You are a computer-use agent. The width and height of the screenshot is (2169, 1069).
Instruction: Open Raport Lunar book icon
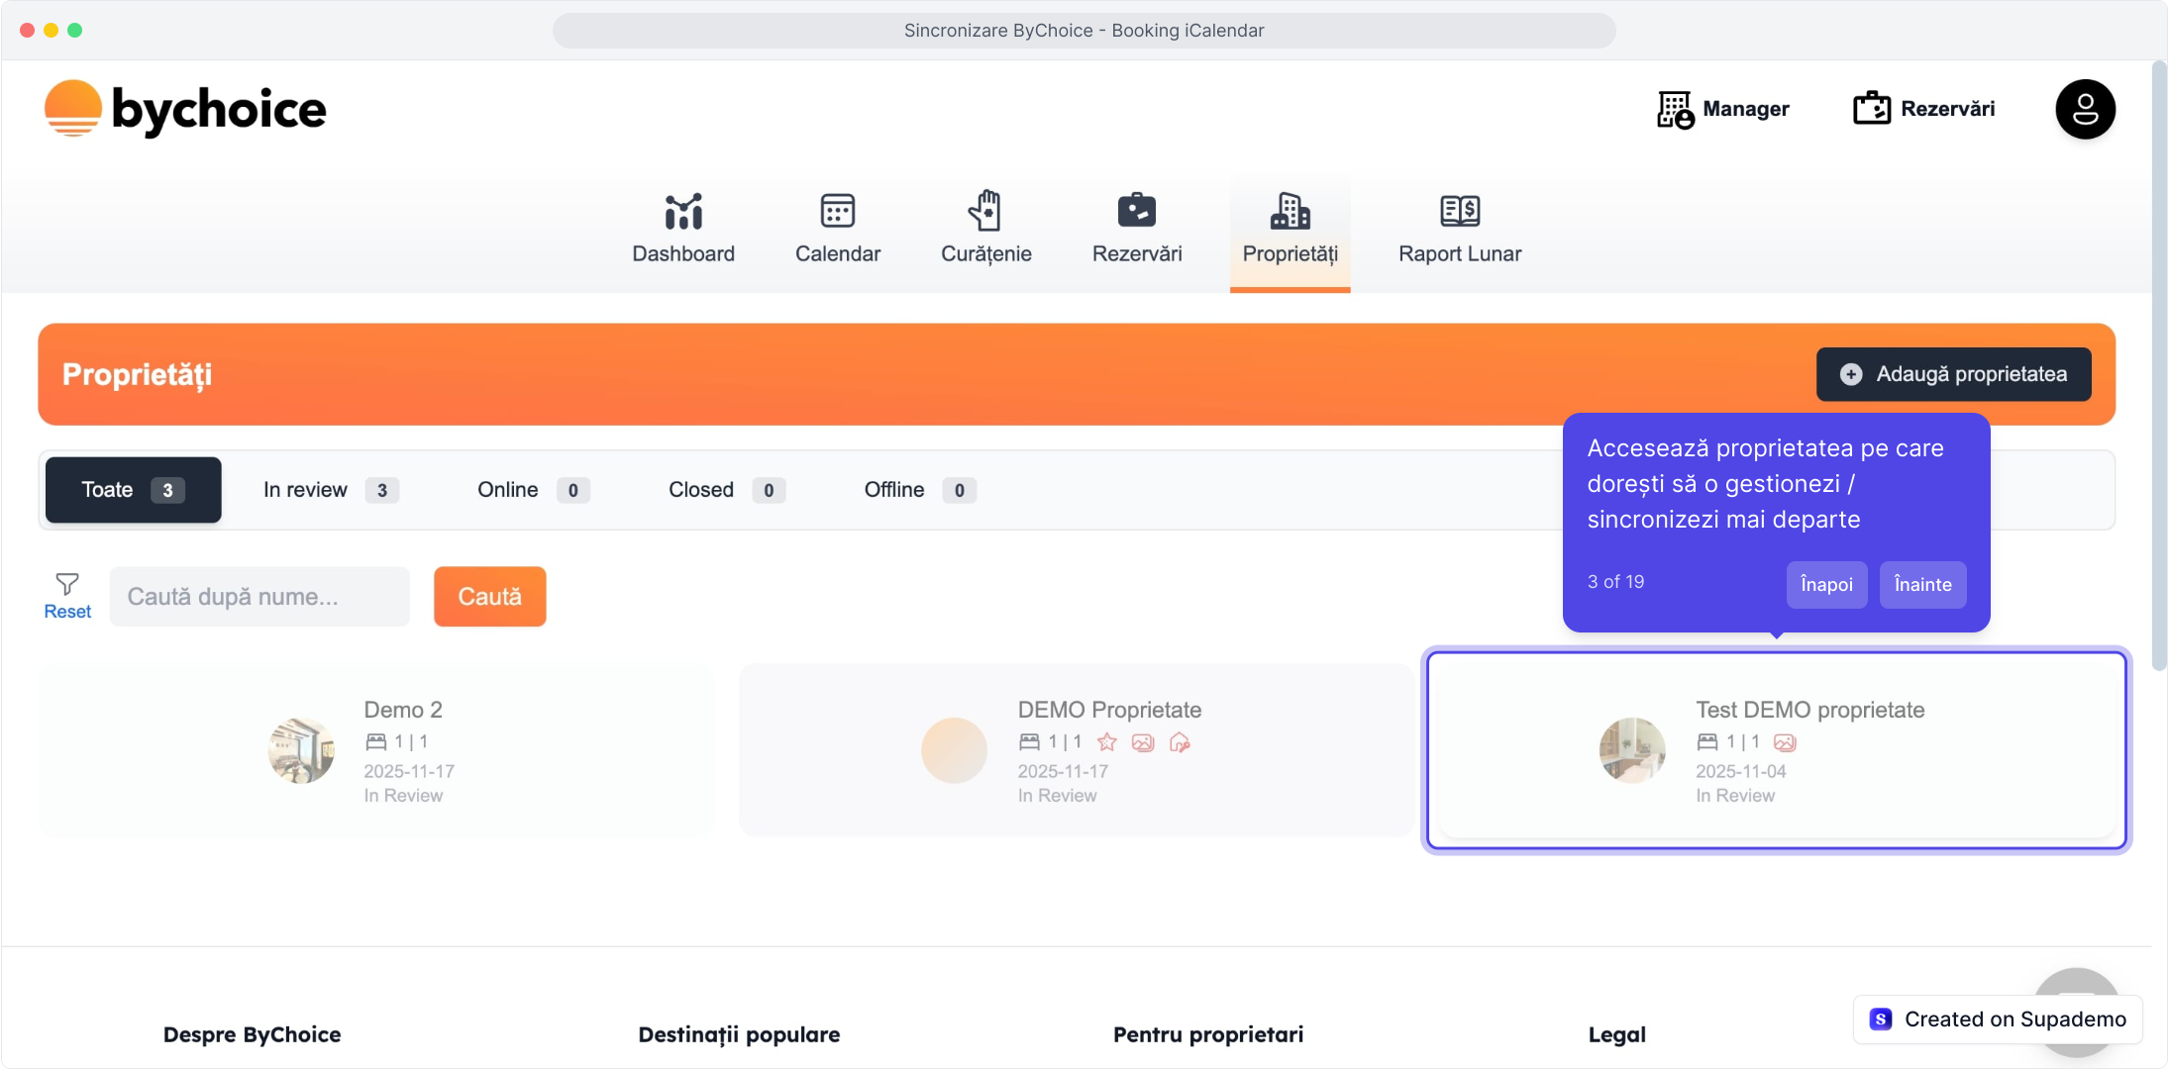[1459, 211]
